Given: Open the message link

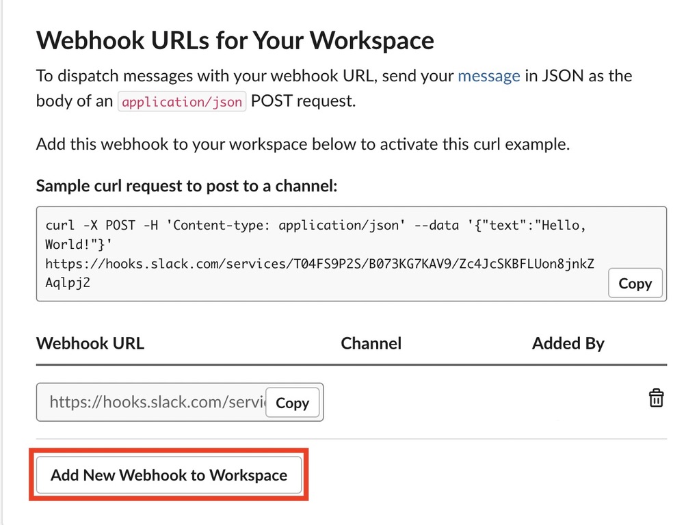Looking at the screenshot, I should coord(489,76).
